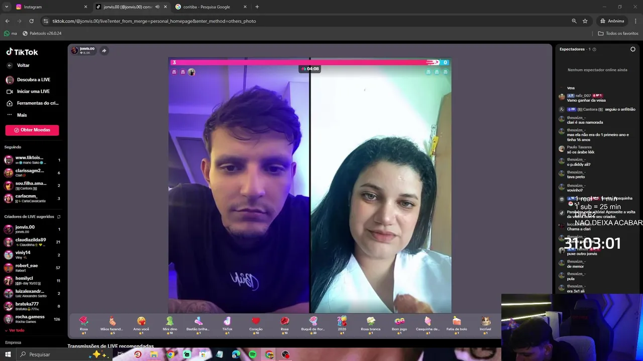Refresh suggested LIVE creators list
The image size is (643, 361).
58,217
